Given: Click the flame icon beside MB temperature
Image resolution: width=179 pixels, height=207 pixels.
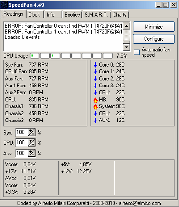Looking at the screenshot, I should click(96, 100).
